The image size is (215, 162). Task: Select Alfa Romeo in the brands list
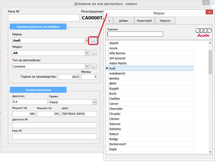click(151, 53)
